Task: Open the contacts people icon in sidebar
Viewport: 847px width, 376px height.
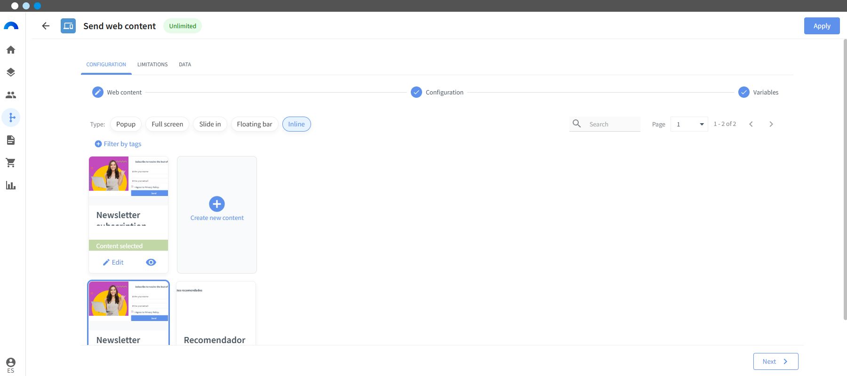Action: pos(11,95)
